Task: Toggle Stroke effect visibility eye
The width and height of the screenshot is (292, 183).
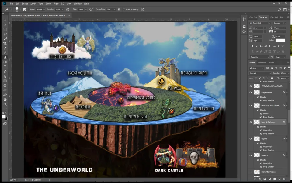Action: 261,114
